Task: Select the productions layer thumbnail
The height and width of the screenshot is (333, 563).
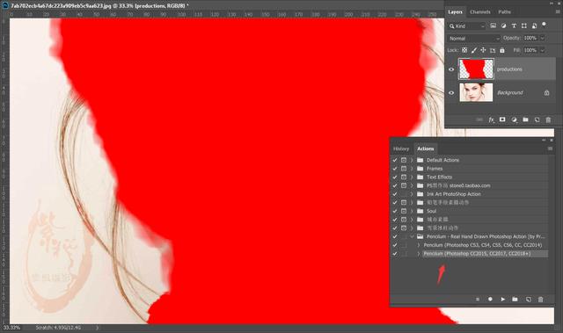Action: (476, 69)
